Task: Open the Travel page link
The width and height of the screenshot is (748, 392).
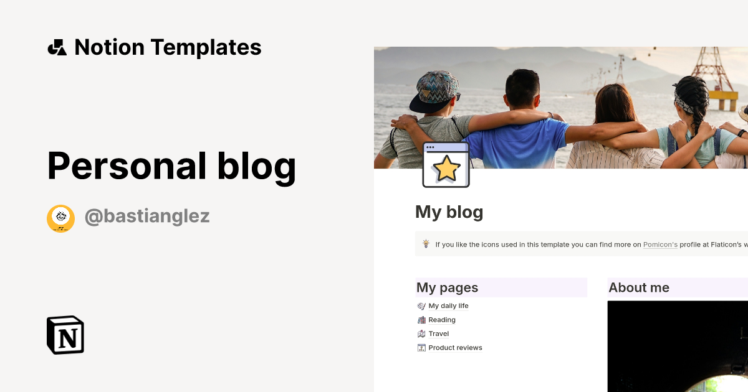Action: 439,334
